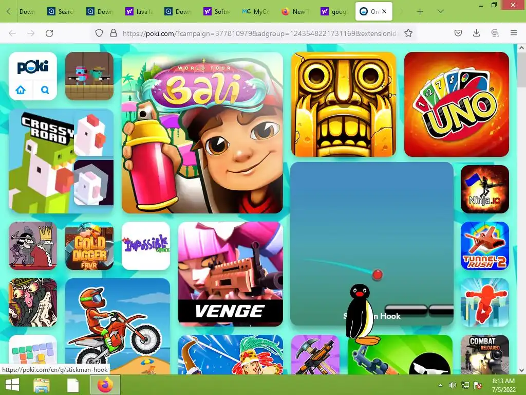
Task: Click the Firefox back button
Action: click(x=12, y=33)
